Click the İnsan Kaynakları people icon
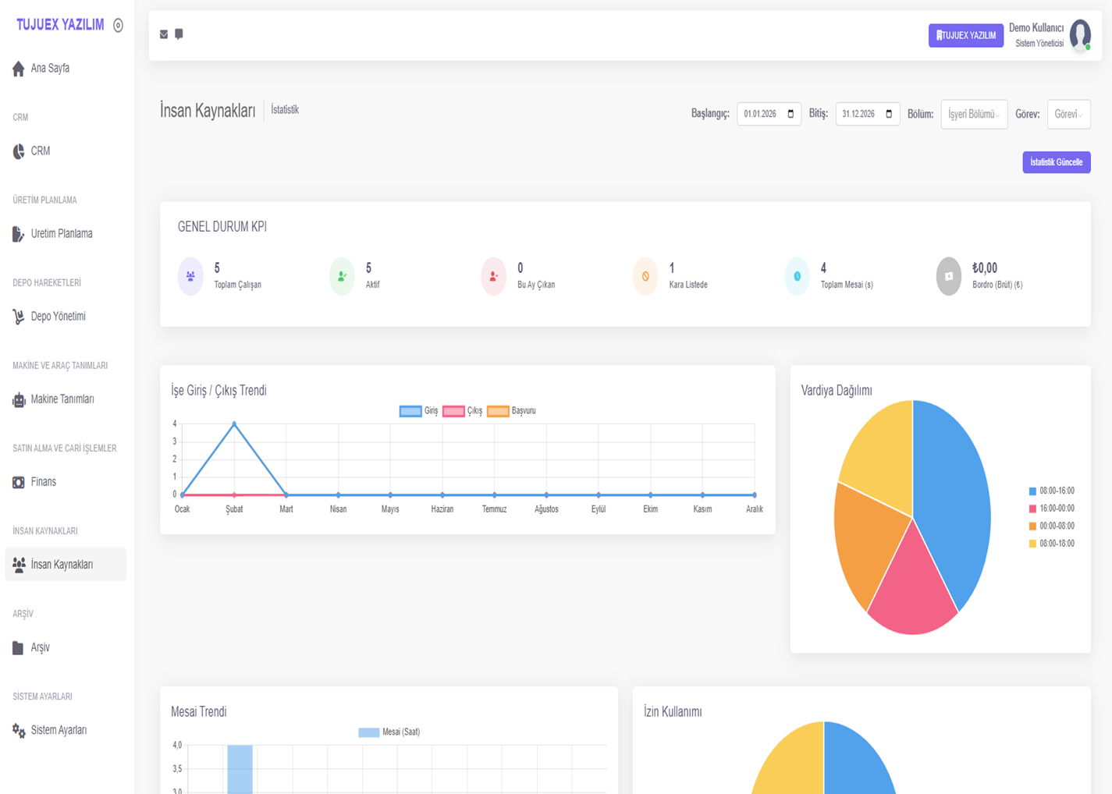 19,565
